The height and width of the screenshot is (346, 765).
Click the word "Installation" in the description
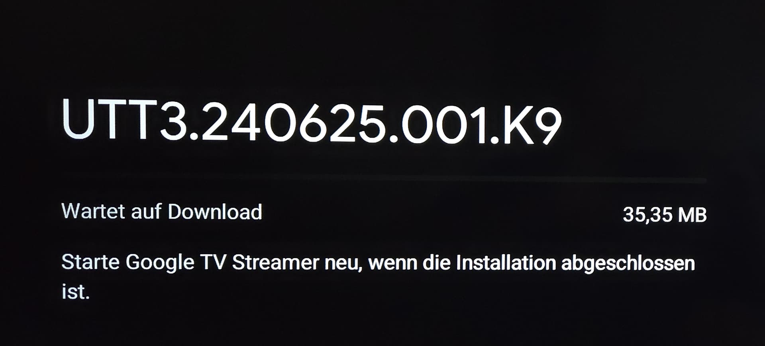pyautogui.click(x=506, y=263)
